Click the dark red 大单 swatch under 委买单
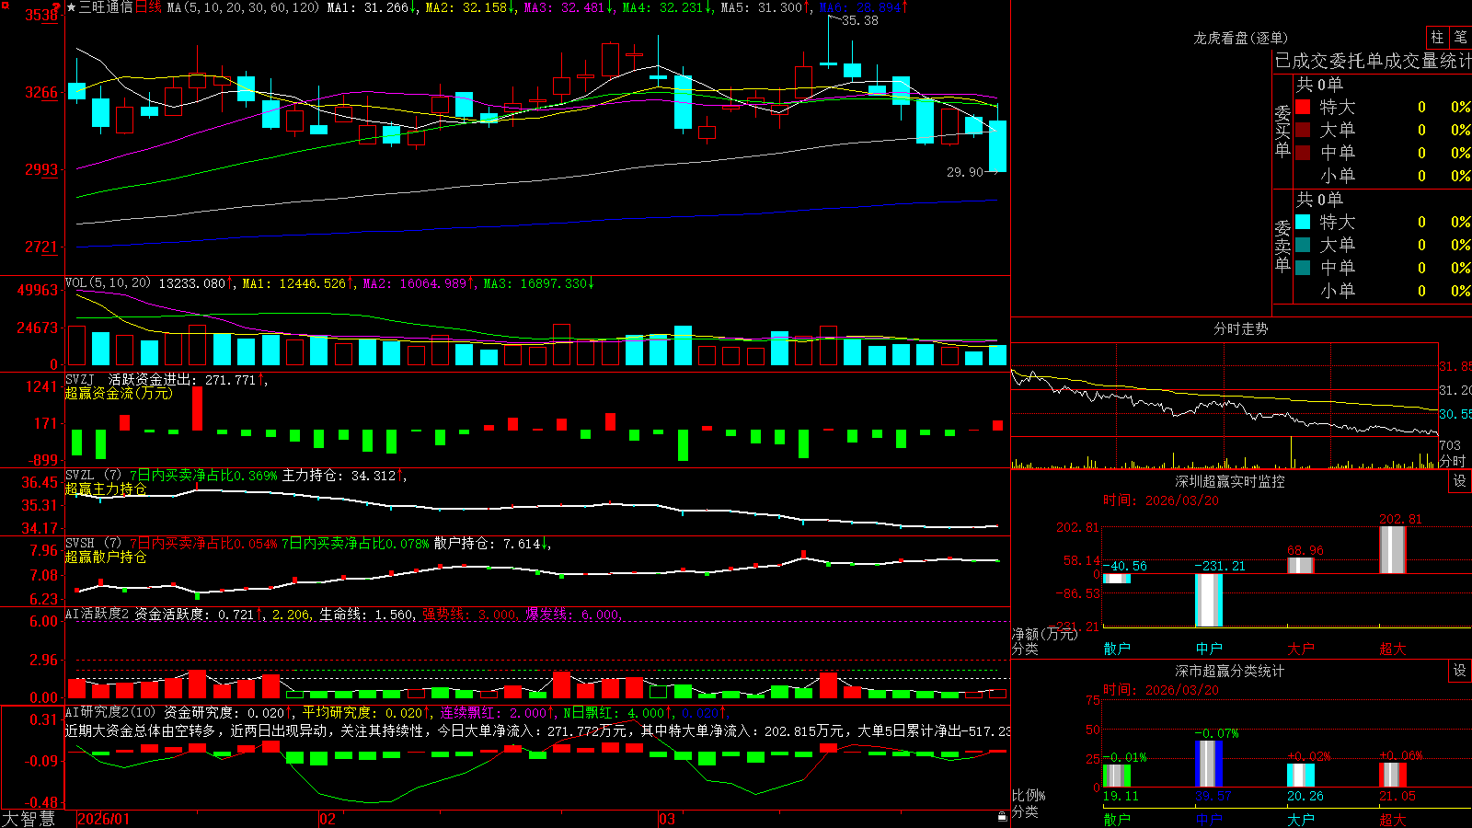 [x=1303, y=130]
